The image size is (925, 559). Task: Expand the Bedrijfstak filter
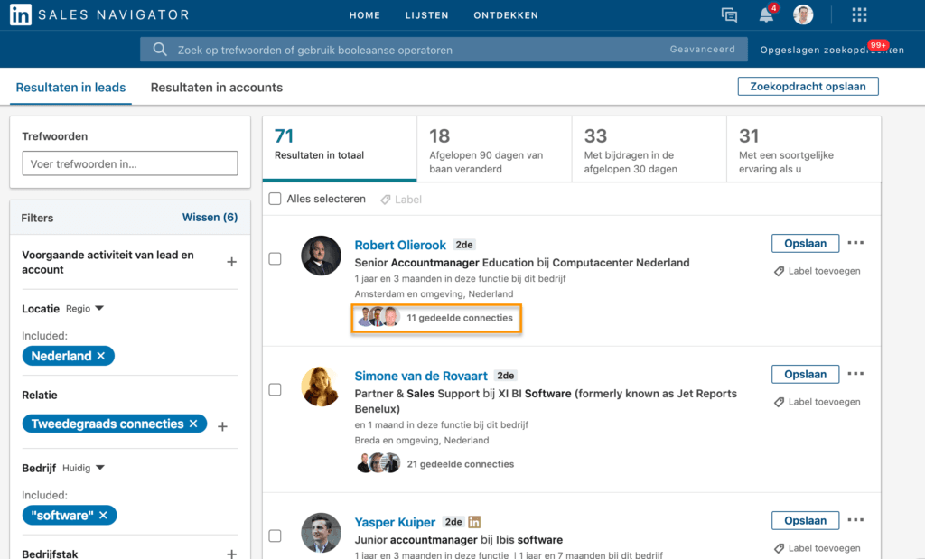coord(232,554)
